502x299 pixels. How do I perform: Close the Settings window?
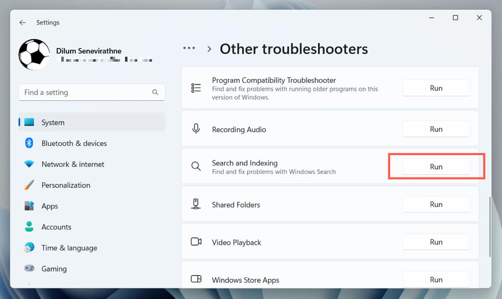pyautogui.click(x=479, y=18)
